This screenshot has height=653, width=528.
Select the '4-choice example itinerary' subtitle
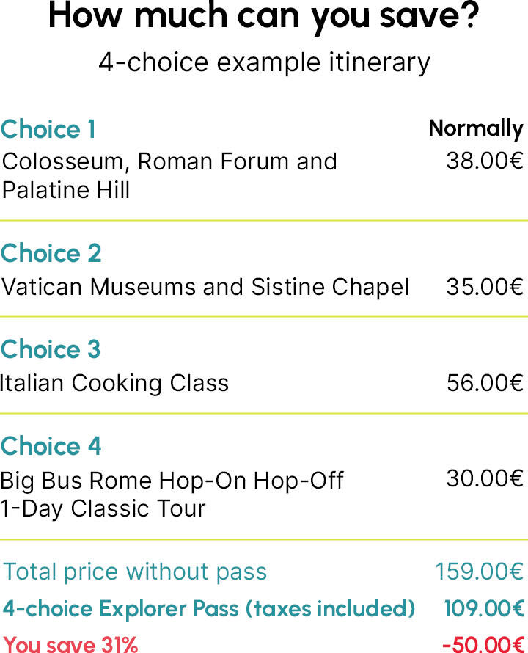click(264, 63)
